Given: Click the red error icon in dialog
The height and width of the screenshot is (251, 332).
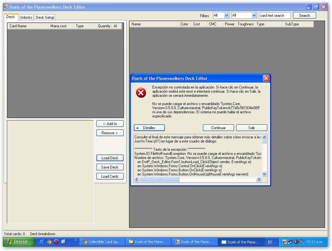Looking at the screenshot, I should coord(141,93).
